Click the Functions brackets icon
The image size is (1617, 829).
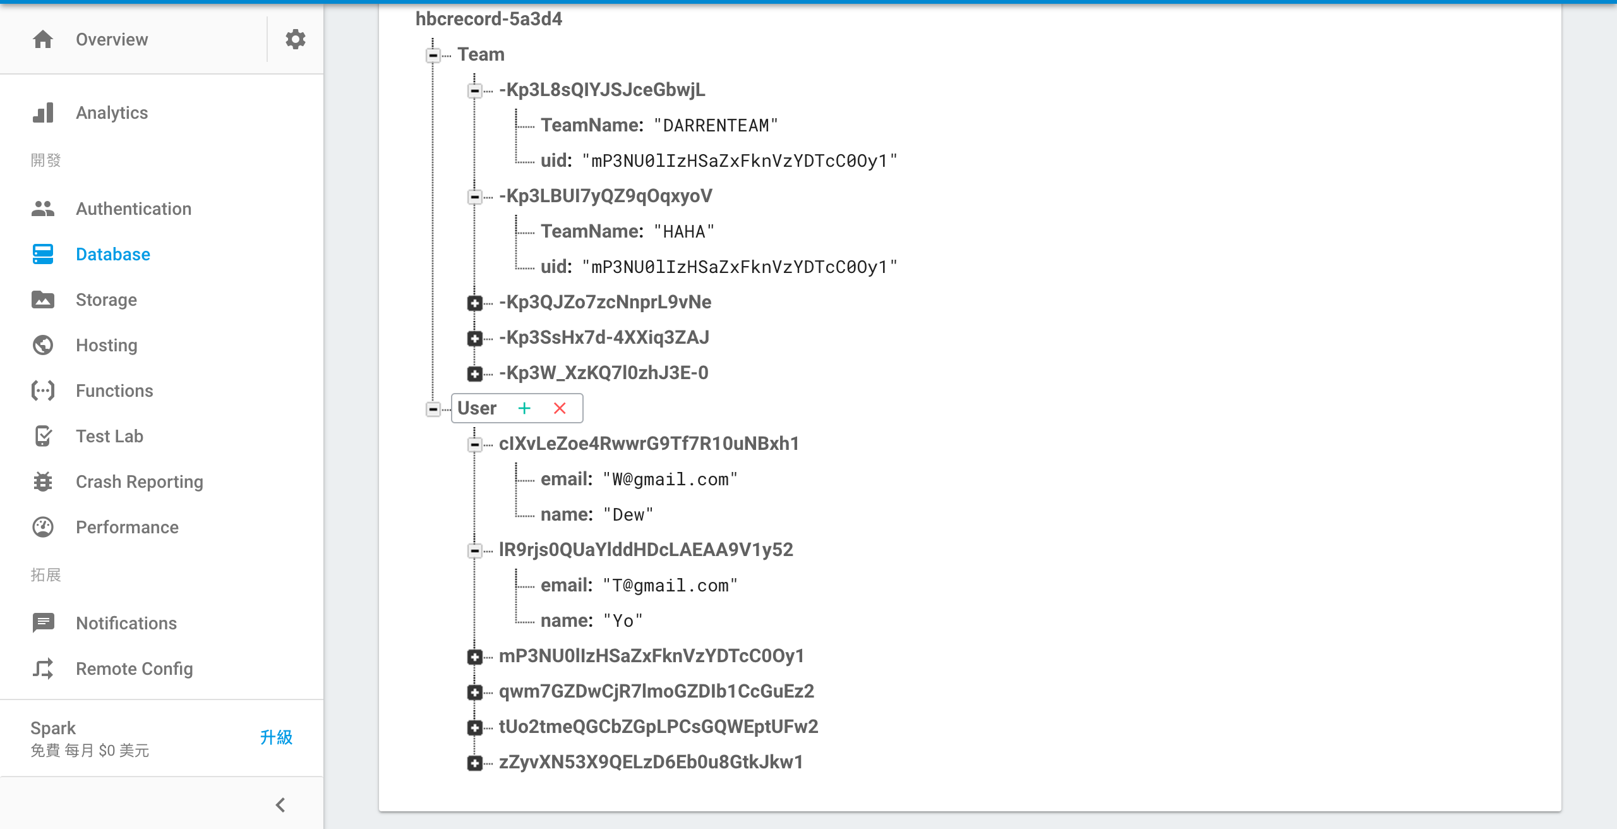tap(43, 390)
